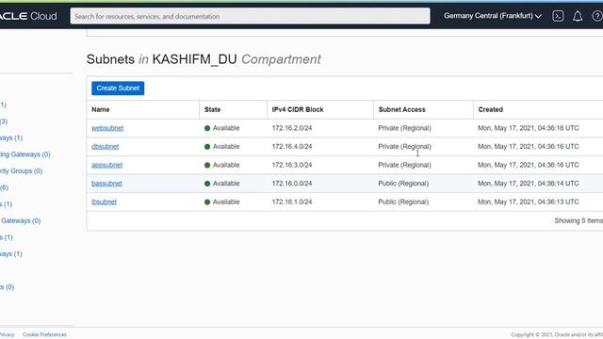Expand the Germany Central (Frankfurt) region dropdown
The height and width of the screenshot is (339, 603).
click(493, 16)
